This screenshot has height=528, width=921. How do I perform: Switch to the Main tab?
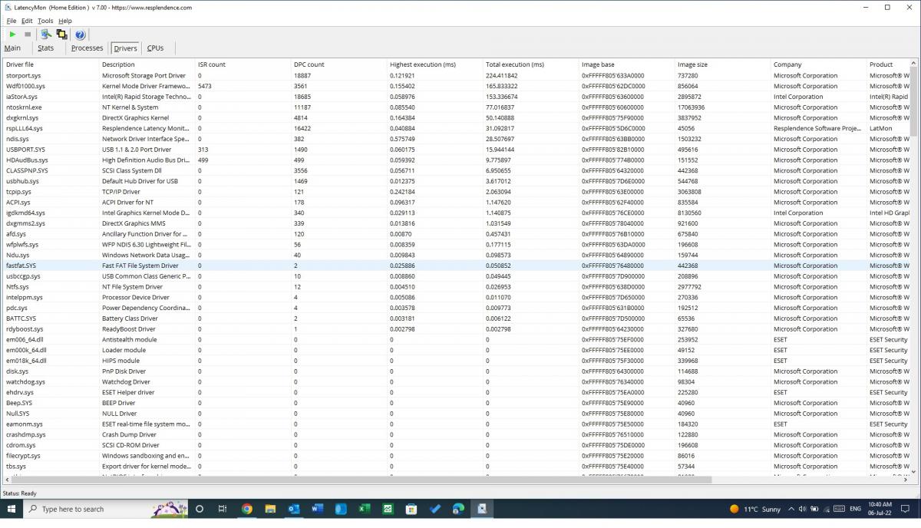pyautogui.click(x=12, y=48)
